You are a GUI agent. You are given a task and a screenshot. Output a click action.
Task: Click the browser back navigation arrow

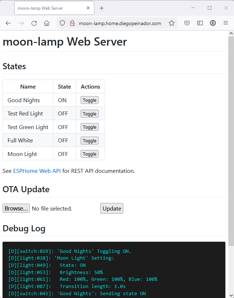(8, 23)
